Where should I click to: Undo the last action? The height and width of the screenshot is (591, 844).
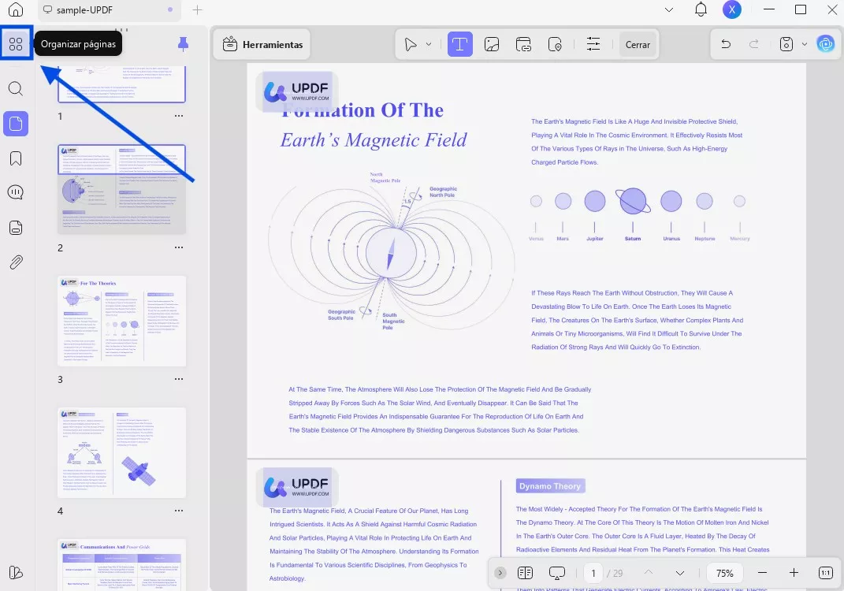coord(726,44)
